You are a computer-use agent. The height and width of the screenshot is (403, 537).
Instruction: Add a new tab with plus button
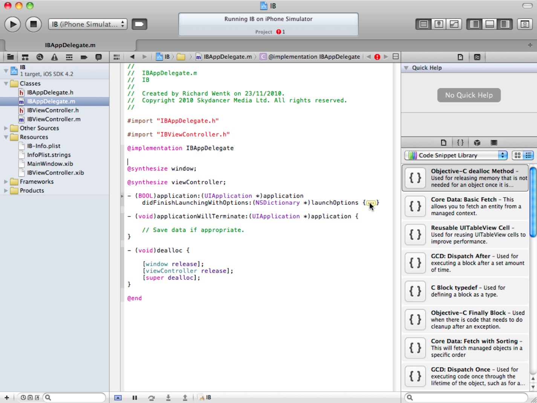(530, 45)
